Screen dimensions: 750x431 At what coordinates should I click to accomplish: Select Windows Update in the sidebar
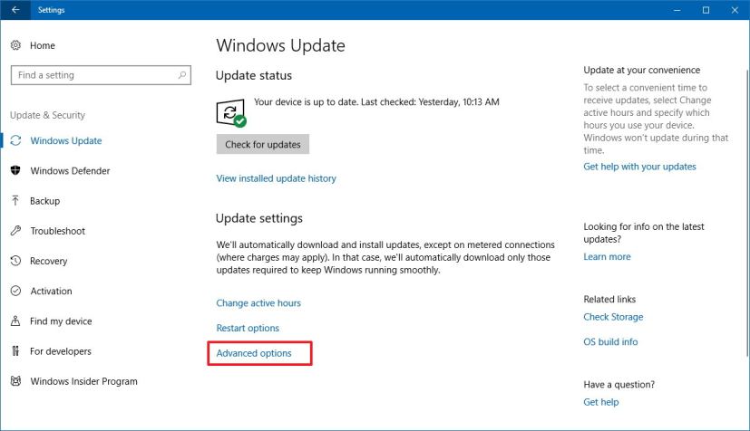[x=66, y=140]
